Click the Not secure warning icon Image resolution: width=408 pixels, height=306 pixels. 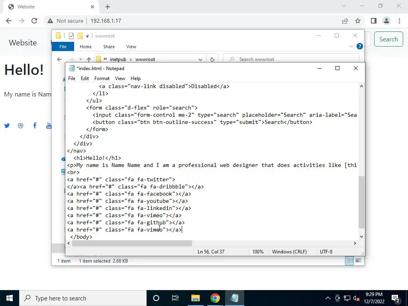(x=50, y=21)
